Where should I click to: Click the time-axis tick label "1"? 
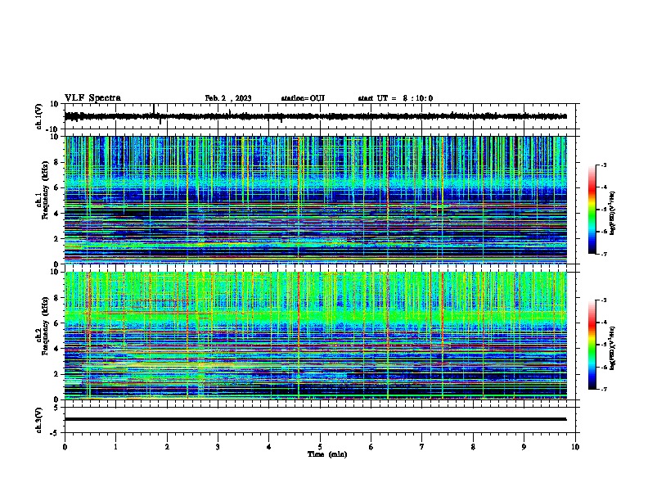click(x=115, y=447)
